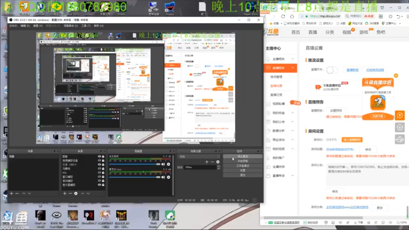Remove selected source with minus icon

70,194
